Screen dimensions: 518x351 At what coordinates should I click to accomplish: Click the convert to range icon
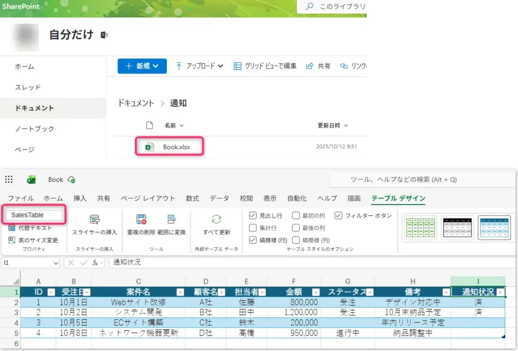(171, 220)
